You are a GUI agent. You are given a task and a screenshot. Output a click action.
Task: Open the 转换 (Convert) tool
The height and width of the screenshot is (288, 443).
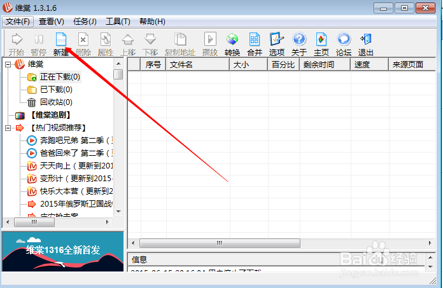(232, 45)
